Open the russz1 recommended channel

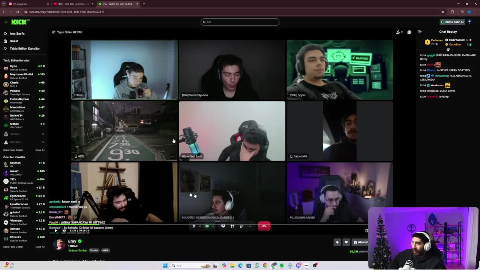pyautogui.click(x=24, y=172)
